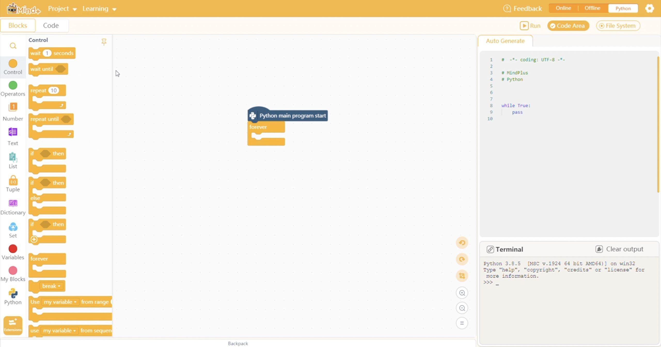Enable the File System panel

coord(618,26)
